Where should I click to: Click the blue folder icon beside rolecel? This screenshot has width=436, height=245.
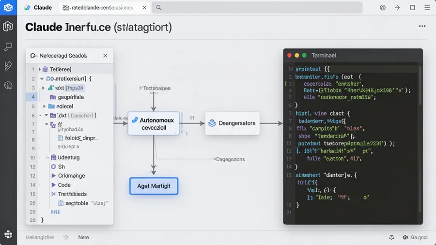[51, 106]
